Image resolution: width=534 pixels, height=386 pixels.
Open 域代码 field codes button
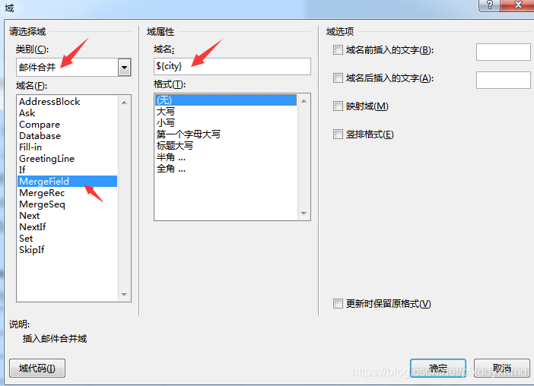pyautogui.click(x=37, y=368)
